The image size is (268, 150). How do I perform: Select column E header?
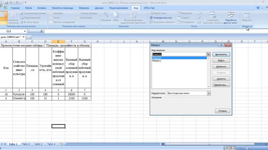coord(58,42)
